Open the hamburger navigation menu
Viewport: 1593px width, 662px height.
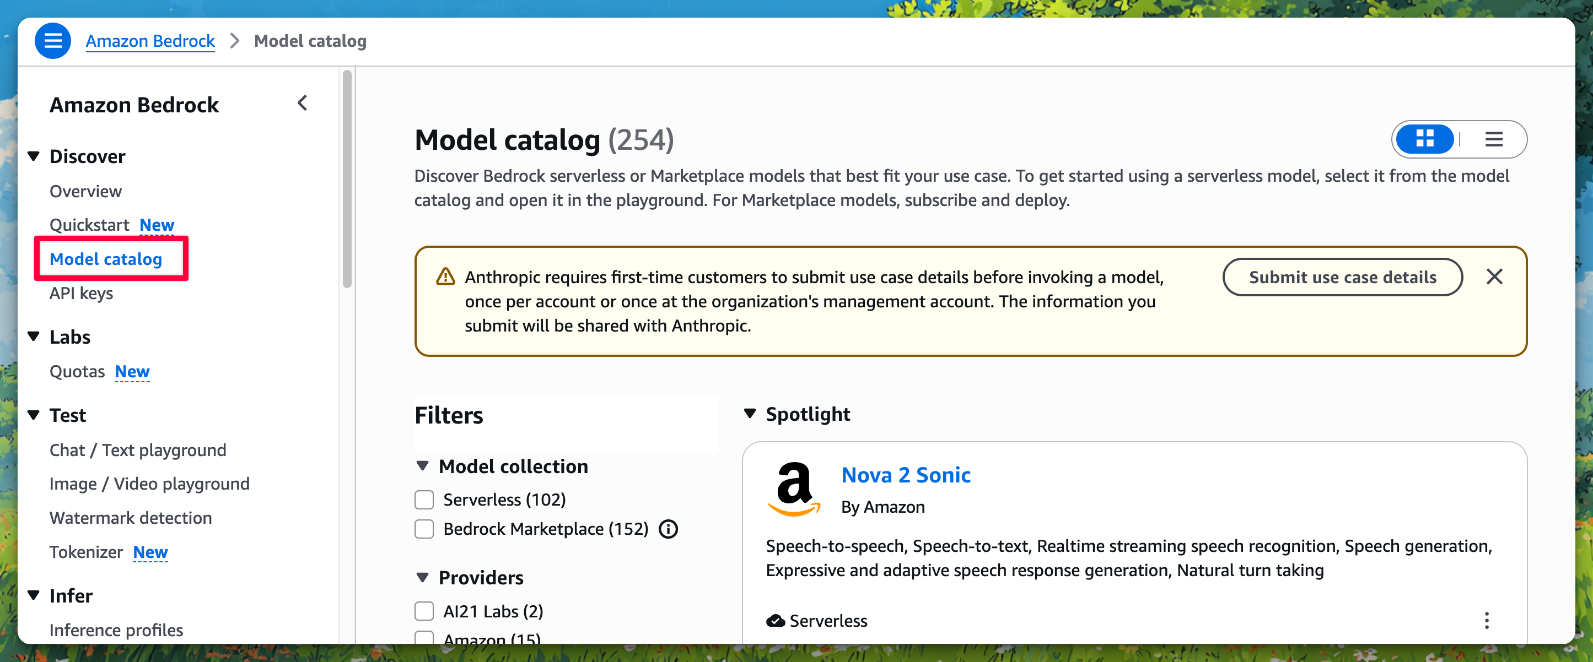(x=52, y=41)
